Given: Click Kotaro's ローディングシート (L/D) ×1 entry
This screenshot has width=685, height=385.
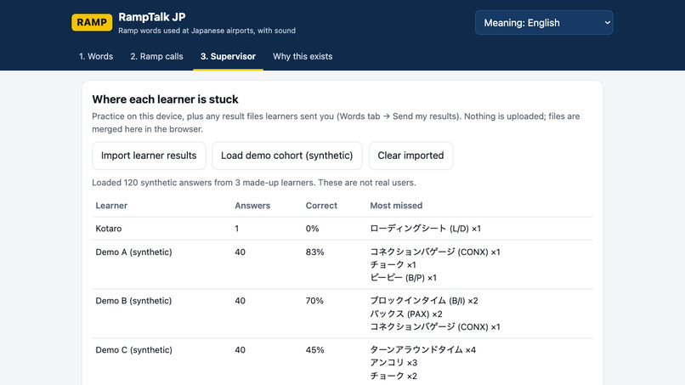Looking at the screenshot, I should [426, 229].
